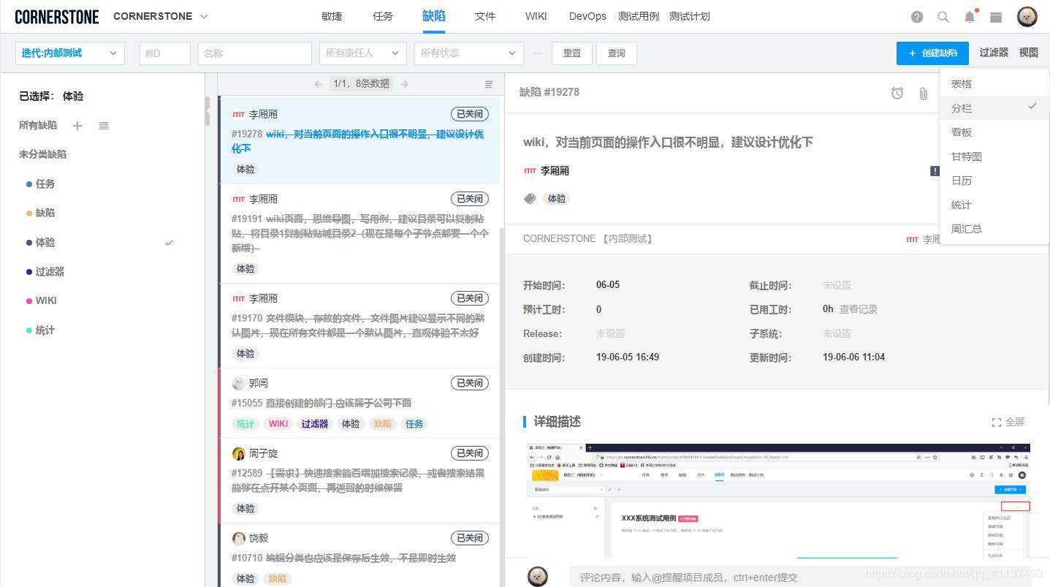Choose 看板 from the 视图 menu
The width and height of the screenshot is (1050, 587).
tap(962, 132)
